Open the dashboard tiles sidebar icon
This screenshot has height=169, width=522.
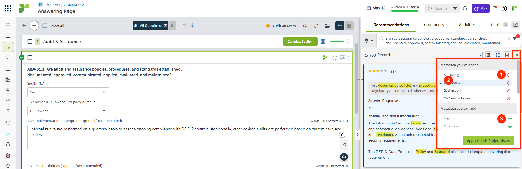pyautogui.click(x=8, y=79)
